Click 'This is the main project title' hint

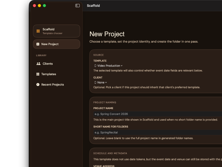pos(155,120)
